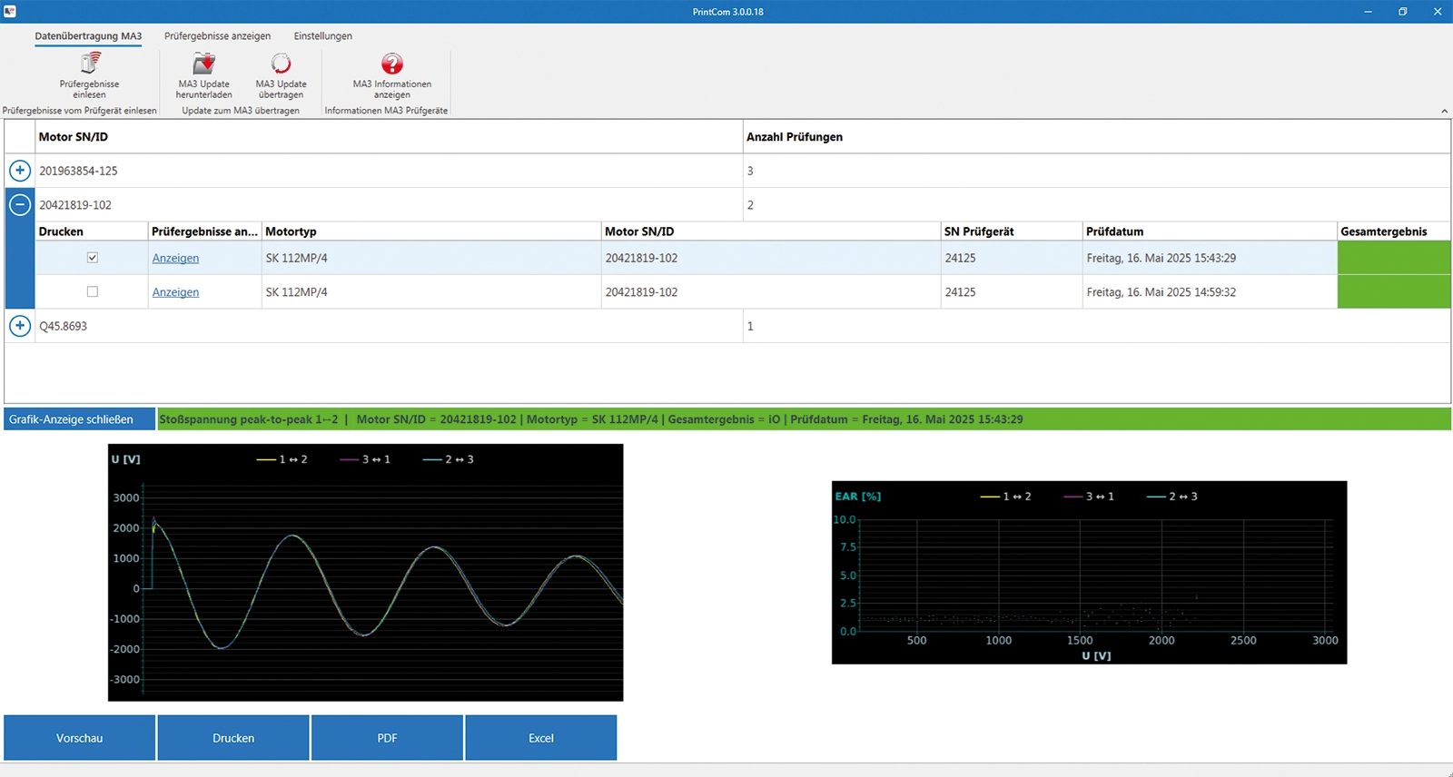Click Anzeigen link for the 14:59:32 test
1453x777 pixels.
tap(175, 292)
